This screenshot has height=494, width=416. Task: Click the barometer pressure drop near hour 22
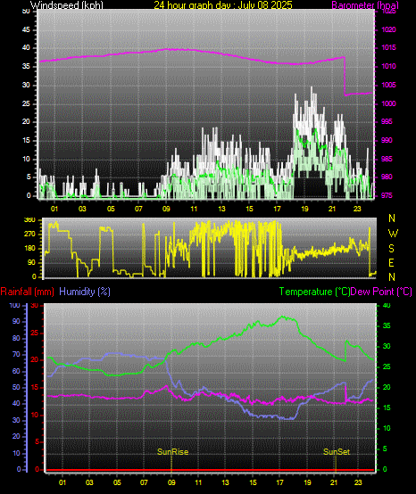coord(345,76)
